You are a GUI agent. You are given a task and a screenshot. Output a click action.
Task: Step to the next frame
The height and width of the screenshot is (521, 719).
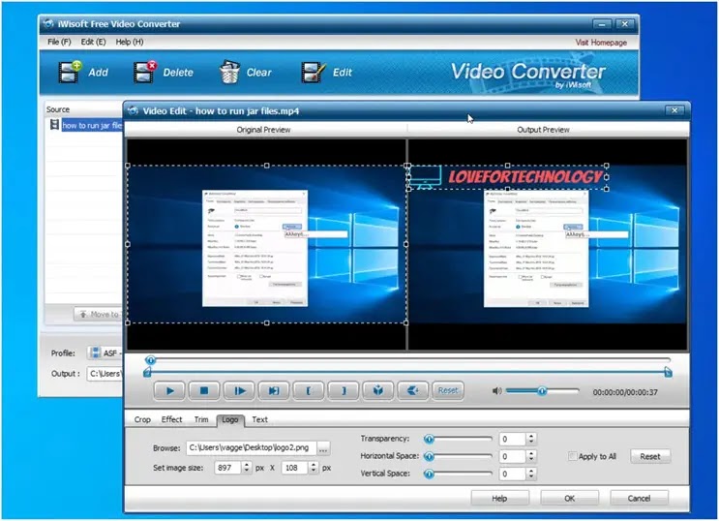(x=239, y=390)
